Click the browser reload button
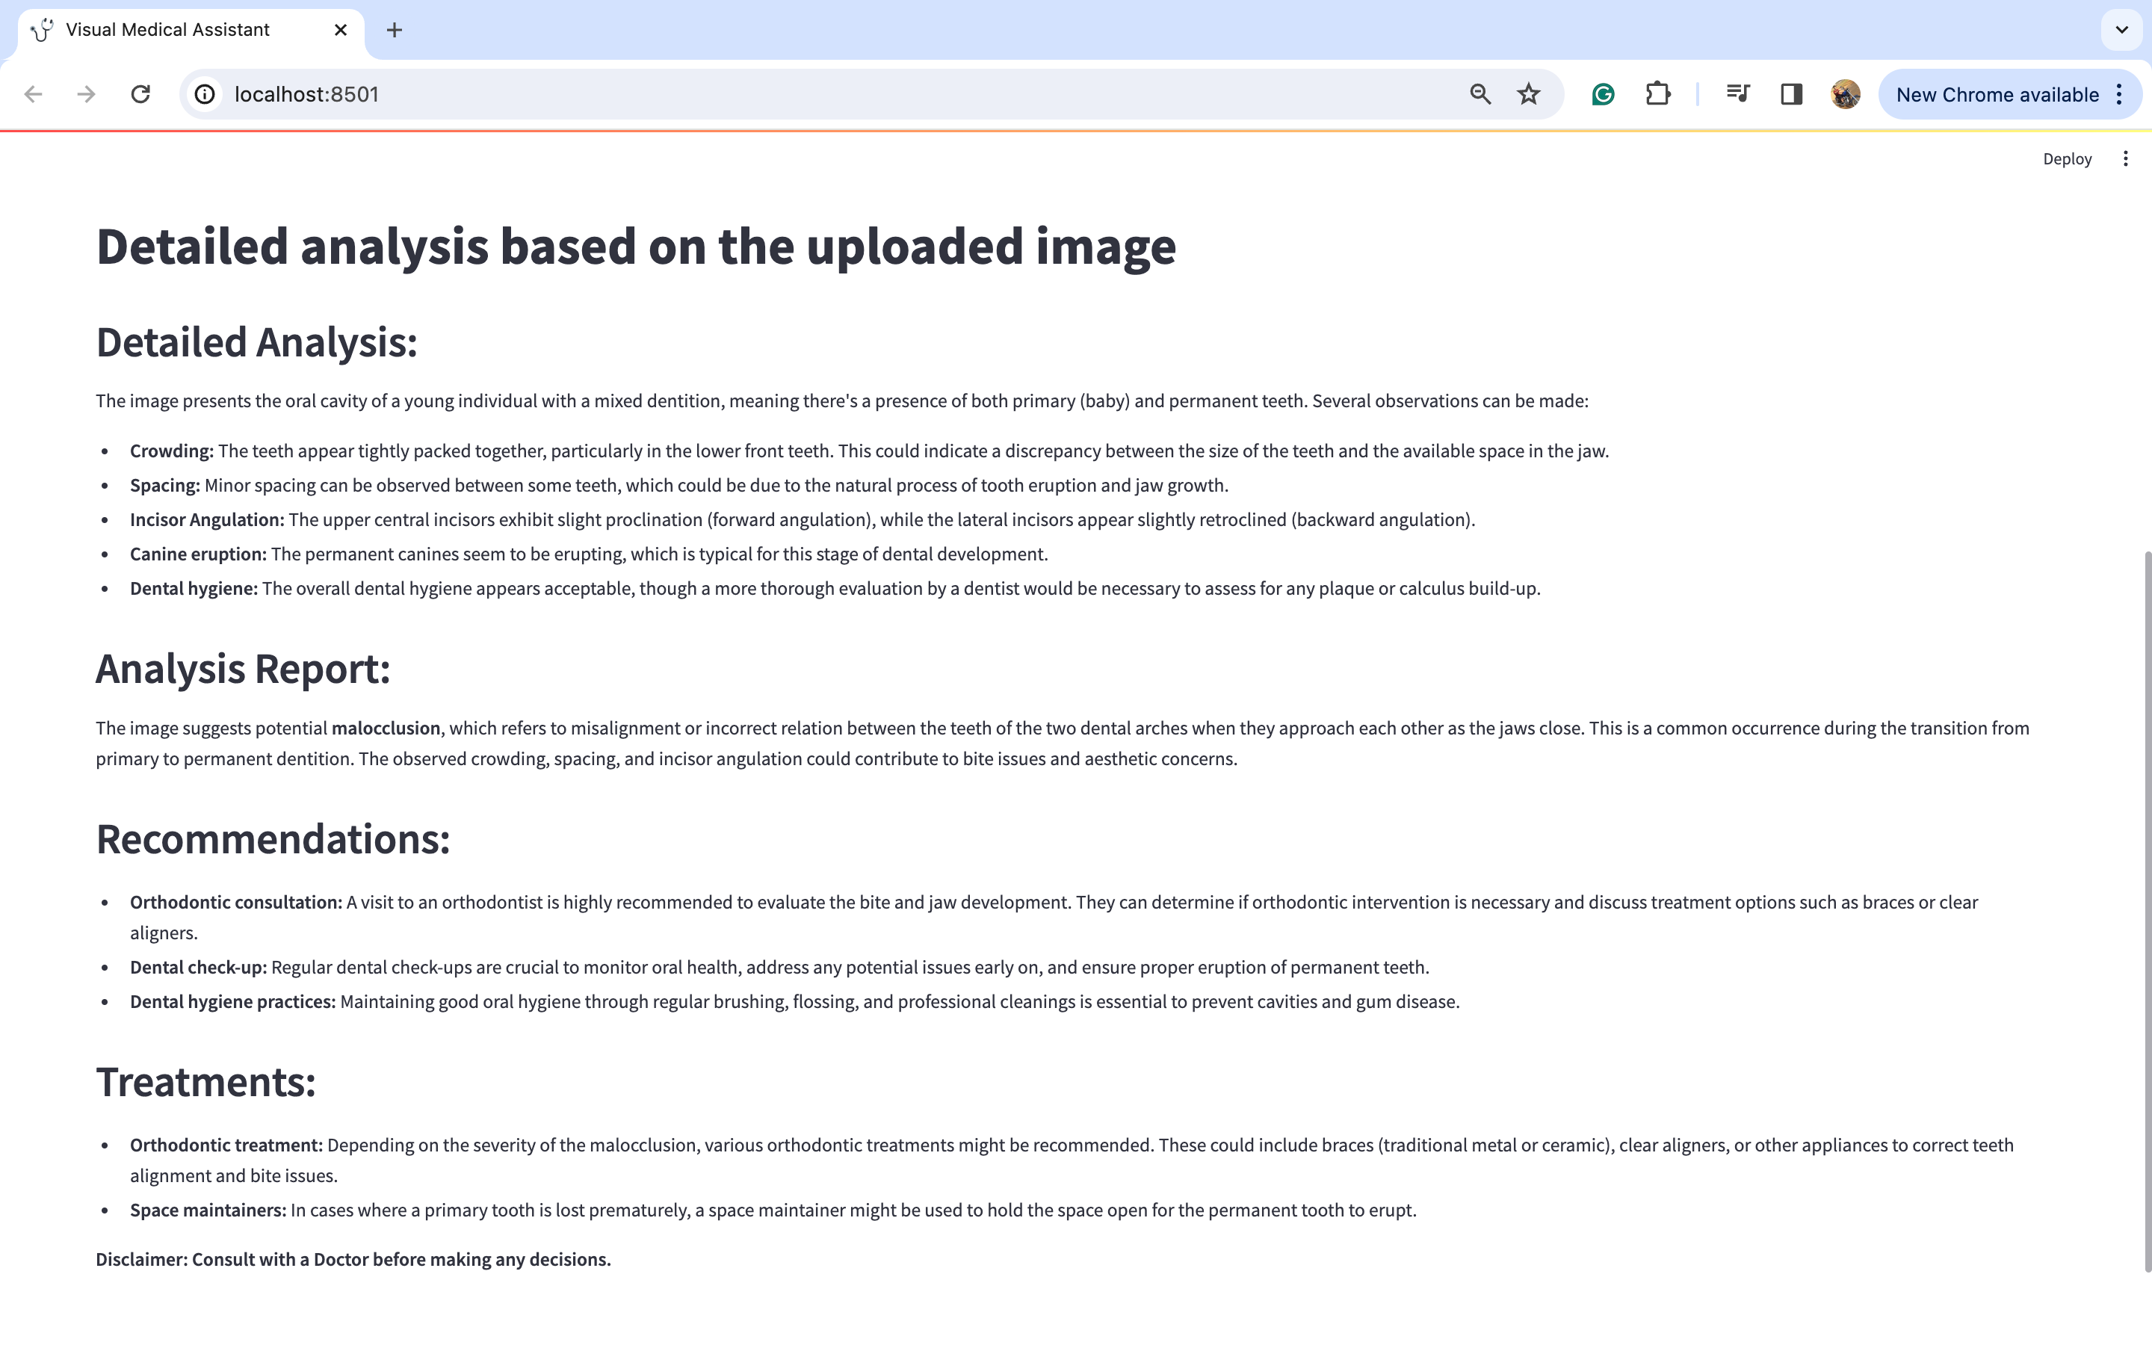 coord(140,94)
